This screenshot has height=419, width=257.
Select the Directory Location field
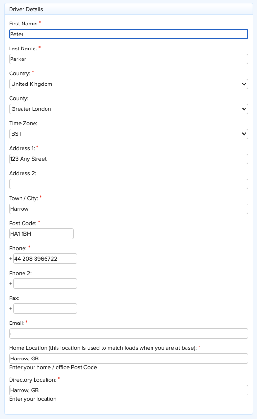coord(128,390)
